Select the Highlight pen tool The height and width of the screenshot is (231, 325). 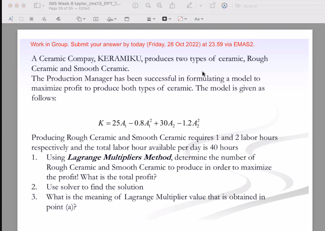pyautogui.click(x=189, y=6)
